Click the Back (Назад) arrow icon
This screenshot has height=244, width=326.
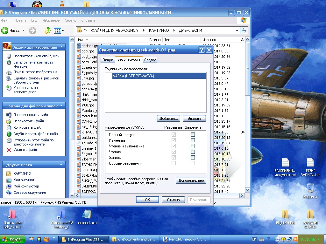[x=5, y=30]
